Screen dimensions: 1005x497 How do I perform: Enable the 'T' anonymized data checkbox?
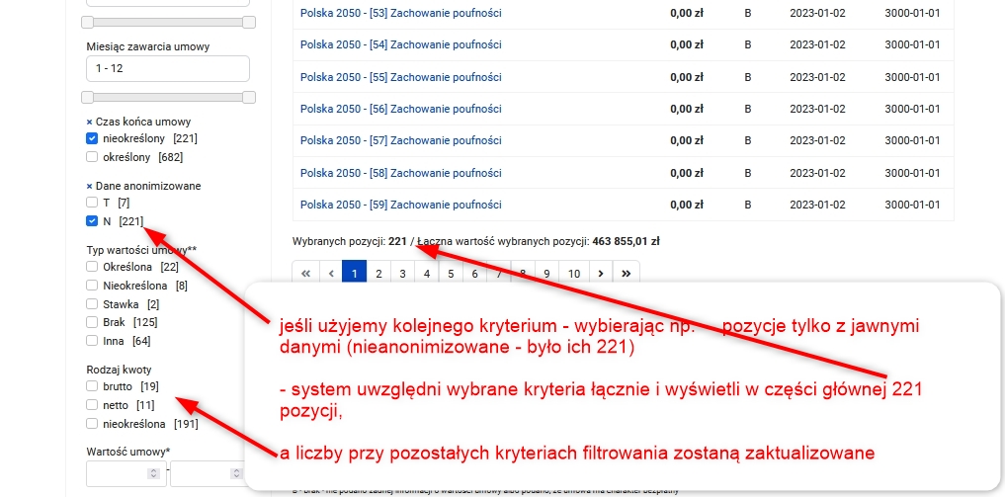pyautogui.click(x=92, y=203)
